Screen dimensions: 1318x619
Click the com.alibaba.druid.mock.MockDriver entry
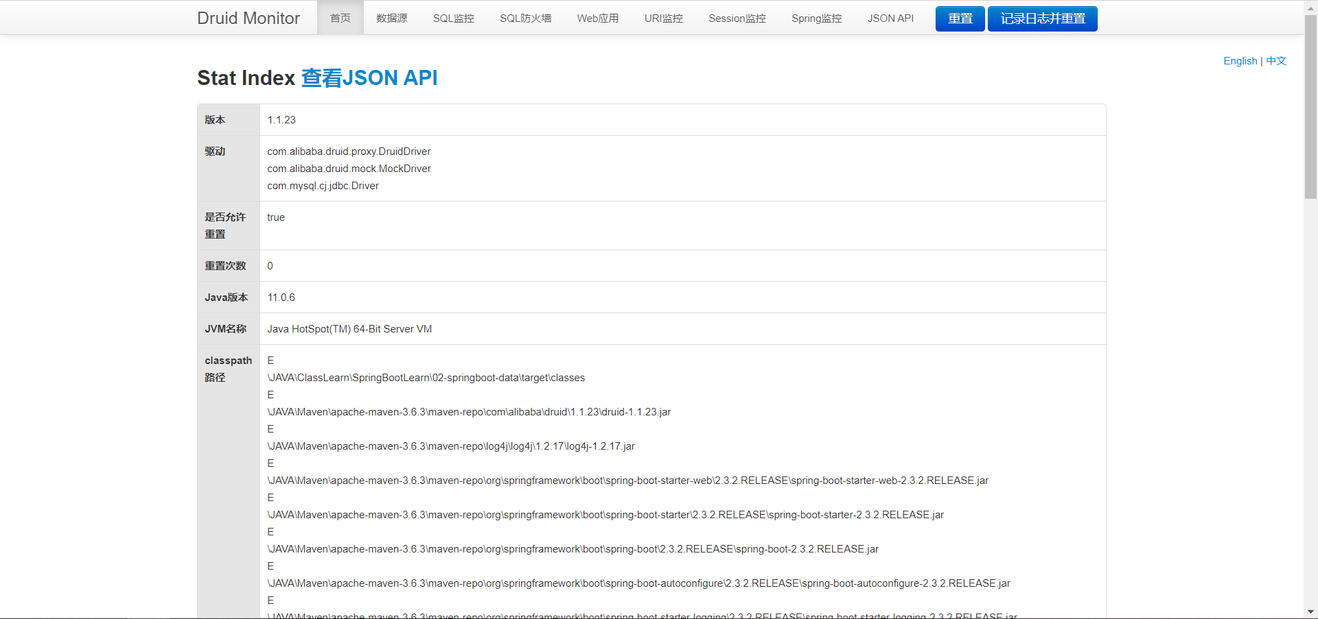[x=349, y=169]
